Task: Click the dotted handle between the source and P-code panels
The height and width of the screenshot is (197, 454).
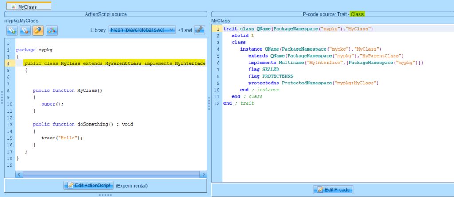Action: click(209, 103)
